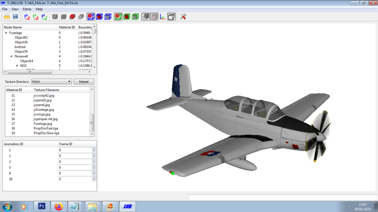The image size is (378, 212).
Task: Click Frame ID field for animation 10
Action: click(x=75, y=179)
